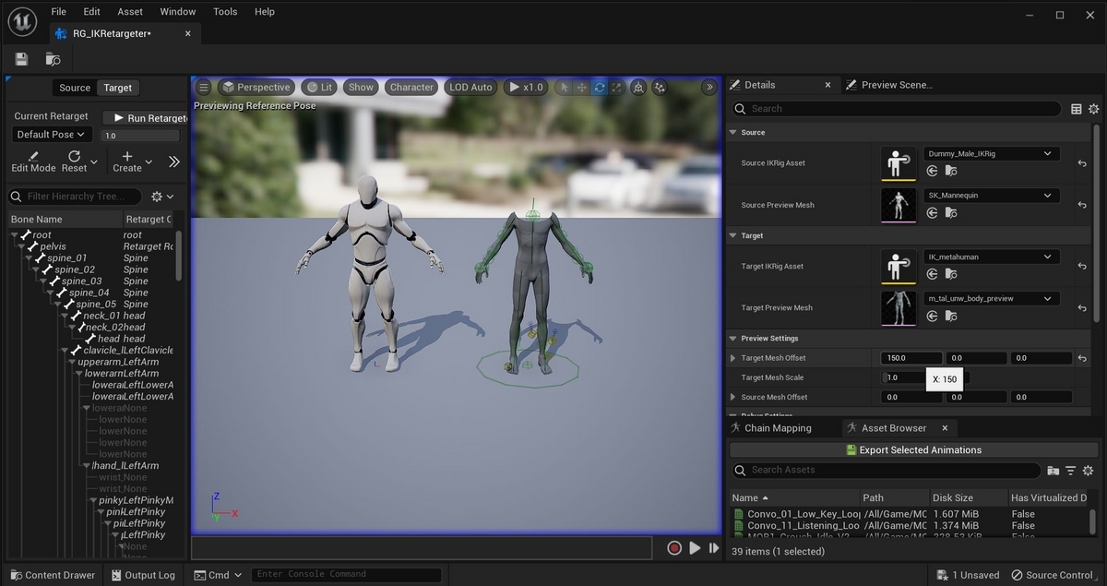Reset Target Mesh Offset to default
This screenshot has height=586, width=1107.
pos(1082,358)
